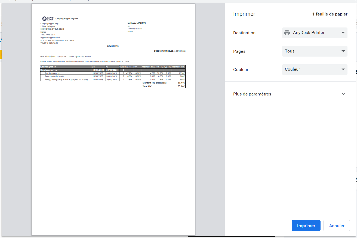Click the support@hippo-camp.fr email in preview

coord(50,38)
